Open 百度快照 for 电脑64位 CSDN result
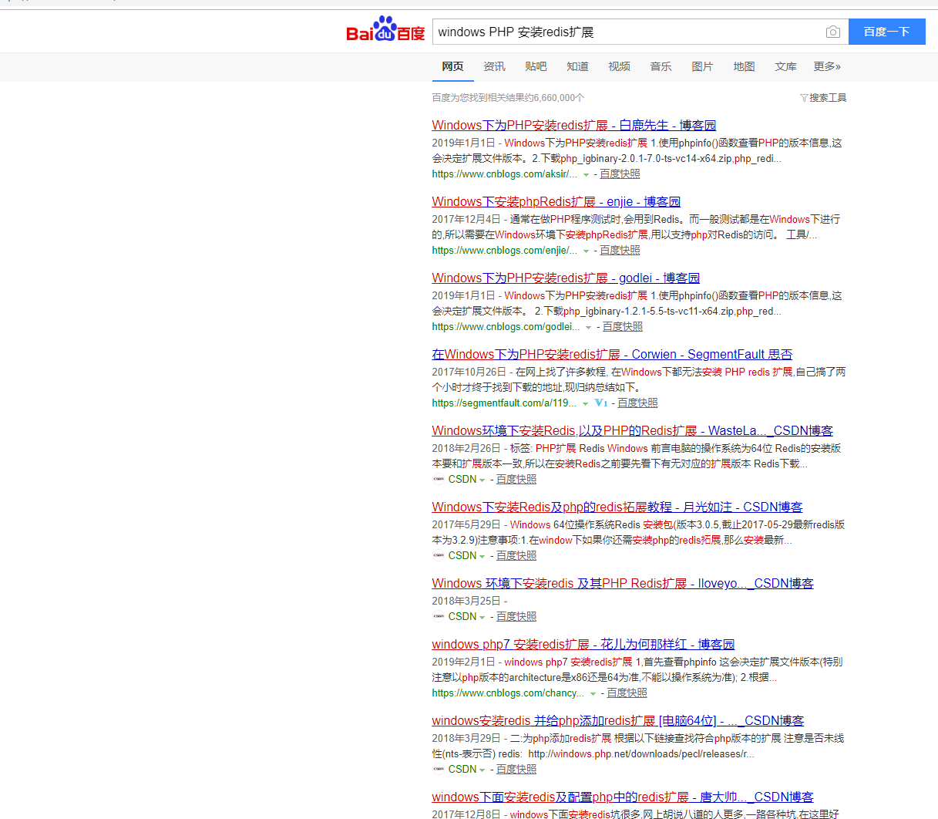Image resolution: width=938 pixels, height=819 pixels. pos(516,770)
